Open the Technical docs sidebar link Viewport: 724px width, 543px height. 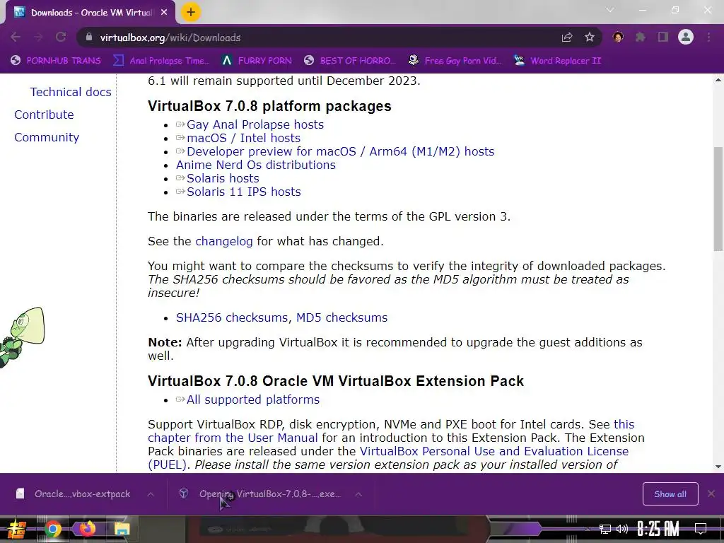(x=71, y=92)
